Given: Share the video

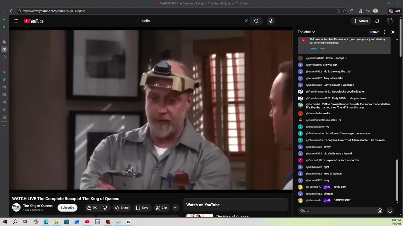Looking at the screenshot, I should (122, 208).
